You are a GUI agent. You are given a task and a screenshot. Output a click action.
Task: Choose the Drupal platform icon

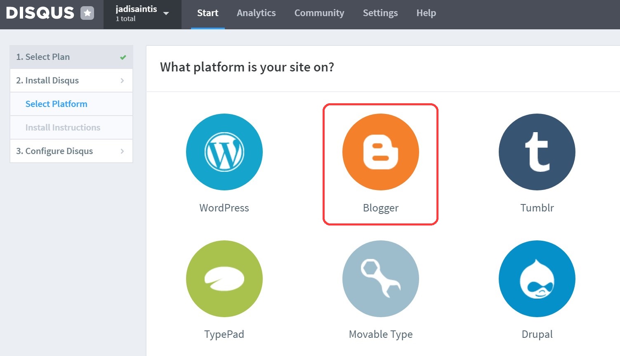(536, 279)
